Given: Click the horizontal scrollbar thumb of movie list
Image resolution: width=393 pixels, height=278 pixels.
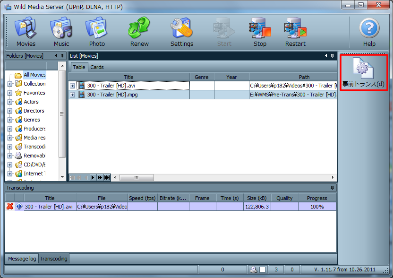Looking at the screenshot, I should [137, 178].
